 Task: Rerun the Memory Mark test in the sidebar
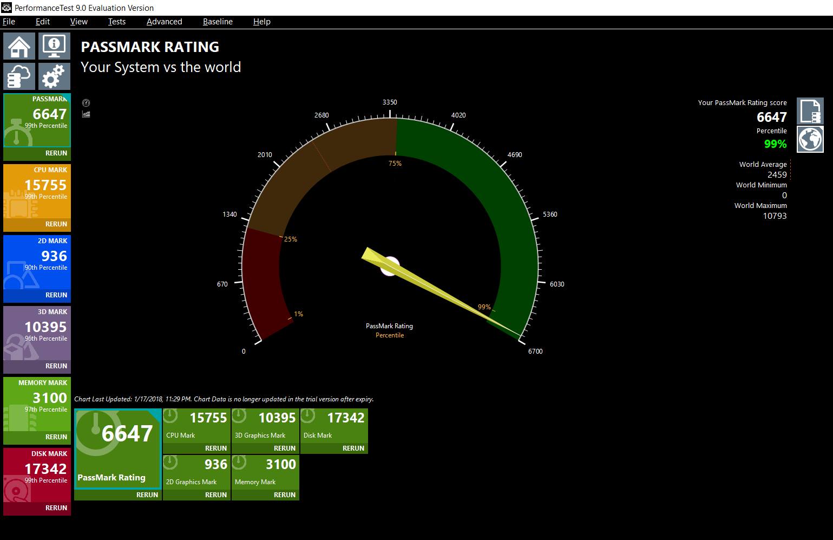56,437
